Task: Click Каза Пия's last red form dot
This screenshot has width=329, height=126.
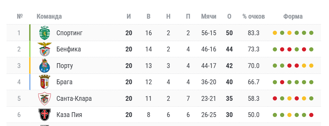Action: [311, 115]
